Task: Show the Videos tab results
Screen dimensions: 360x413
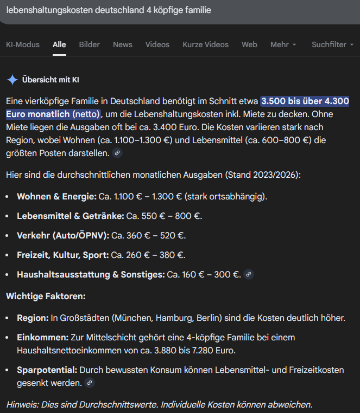Action: [x=157, y=44]
